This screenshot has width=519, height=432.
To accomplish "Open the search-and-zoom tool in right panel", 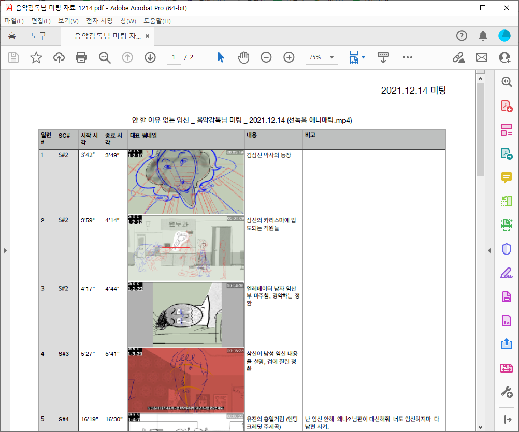I will tap(507, 82).
